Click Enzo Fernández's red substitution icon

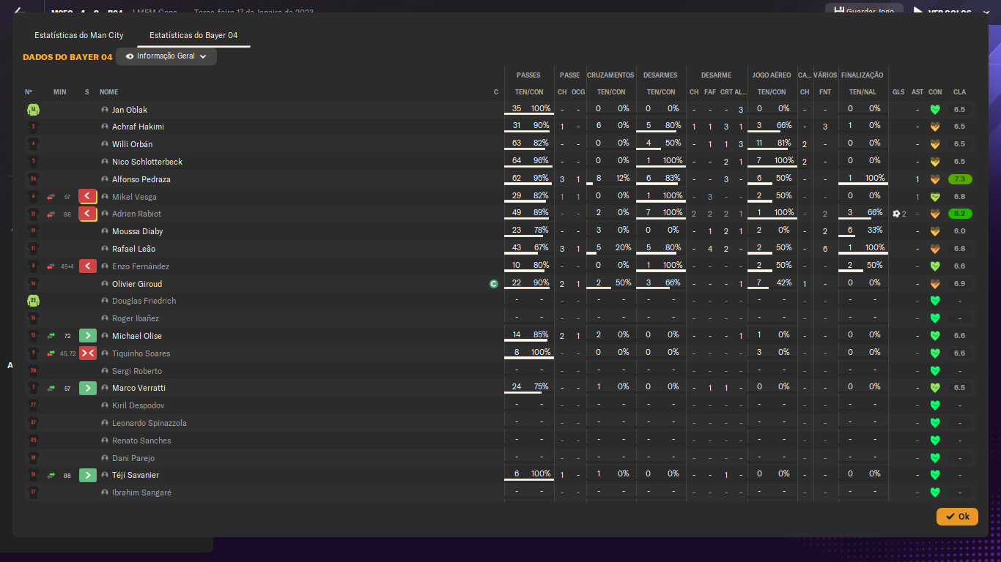[x=88, y=266]
